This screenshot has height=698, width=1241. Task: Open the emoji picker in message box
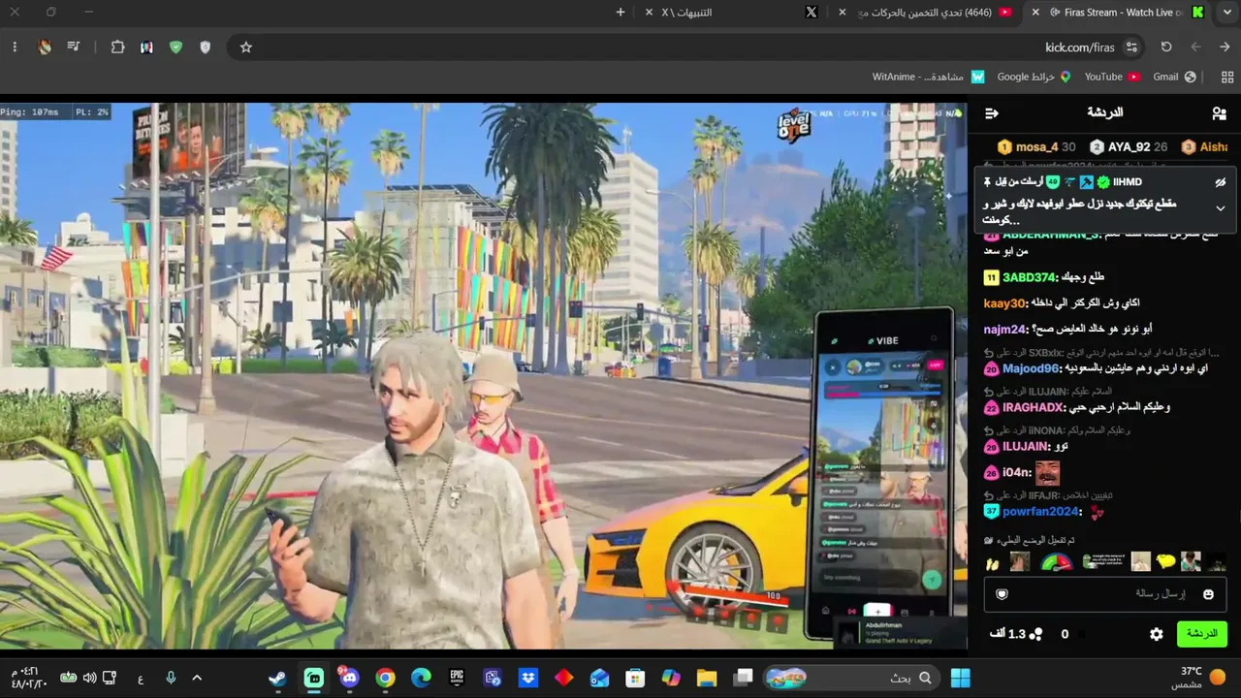1208,594
